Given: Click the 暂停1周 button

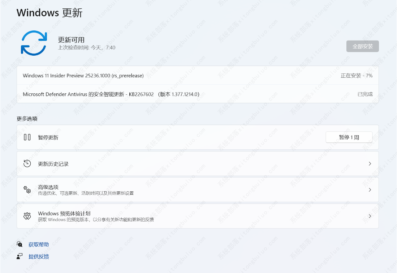Looking at the screenshot, I should (x=349, y=137).
